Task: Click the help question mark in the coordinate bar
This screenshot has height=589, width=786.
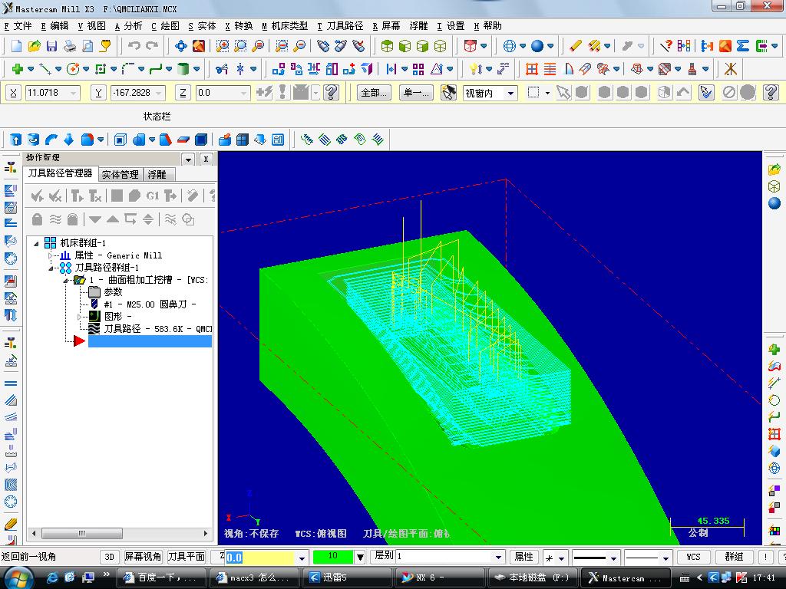Action: tap(332, 92)
